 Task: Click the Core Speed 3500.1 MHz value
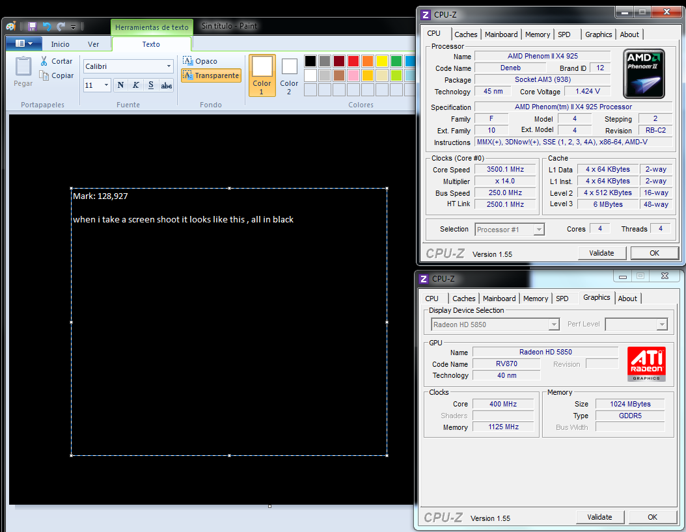(505, 169)
